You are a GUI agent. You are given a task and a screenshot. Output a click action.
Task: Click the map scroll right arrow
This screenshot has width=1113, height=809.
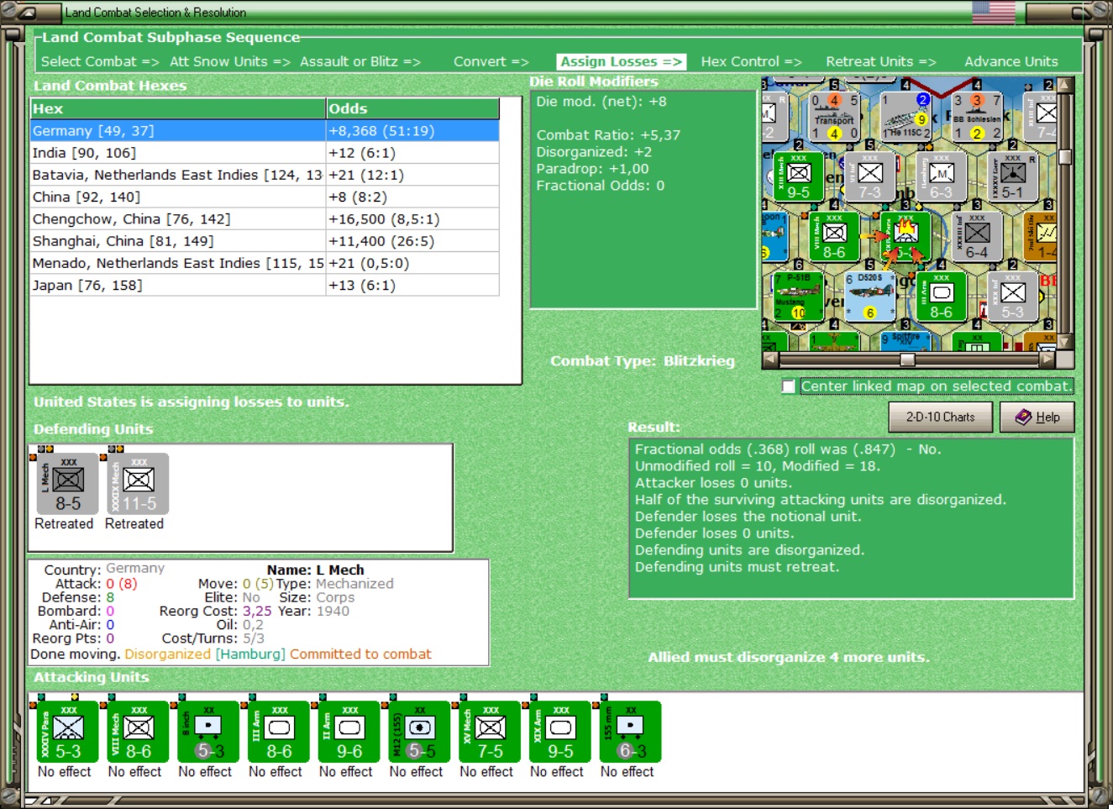click(x=1047, y=360)
